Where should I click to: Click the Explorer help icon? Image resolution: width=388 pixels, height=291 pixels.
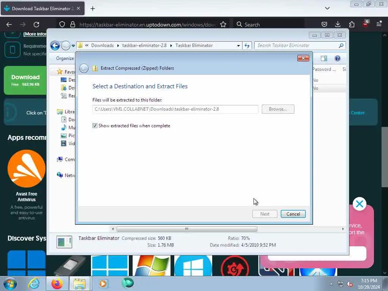pos(338,58)
